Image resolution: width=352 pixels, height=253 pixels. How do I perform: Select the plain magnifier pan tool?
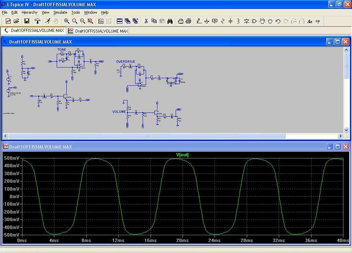click(75, 21)
